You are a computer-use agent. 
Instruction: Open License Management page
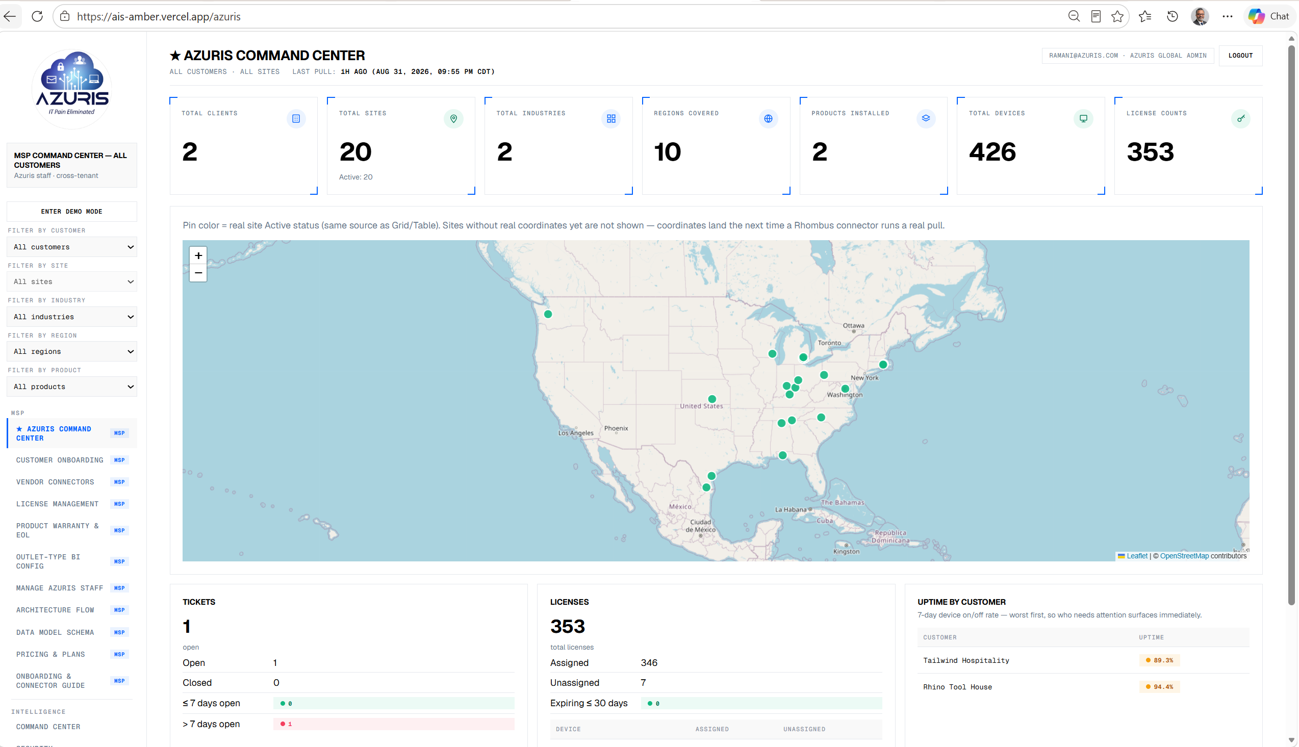coord(72,504)
